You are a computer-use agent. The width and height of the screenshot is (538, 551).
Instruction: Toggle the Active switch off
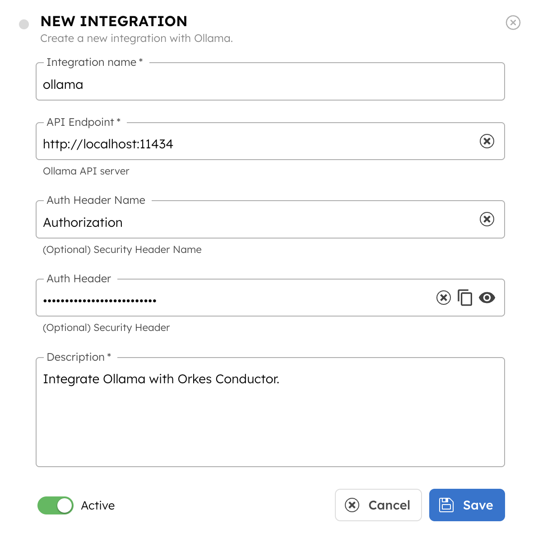[56, 505]
